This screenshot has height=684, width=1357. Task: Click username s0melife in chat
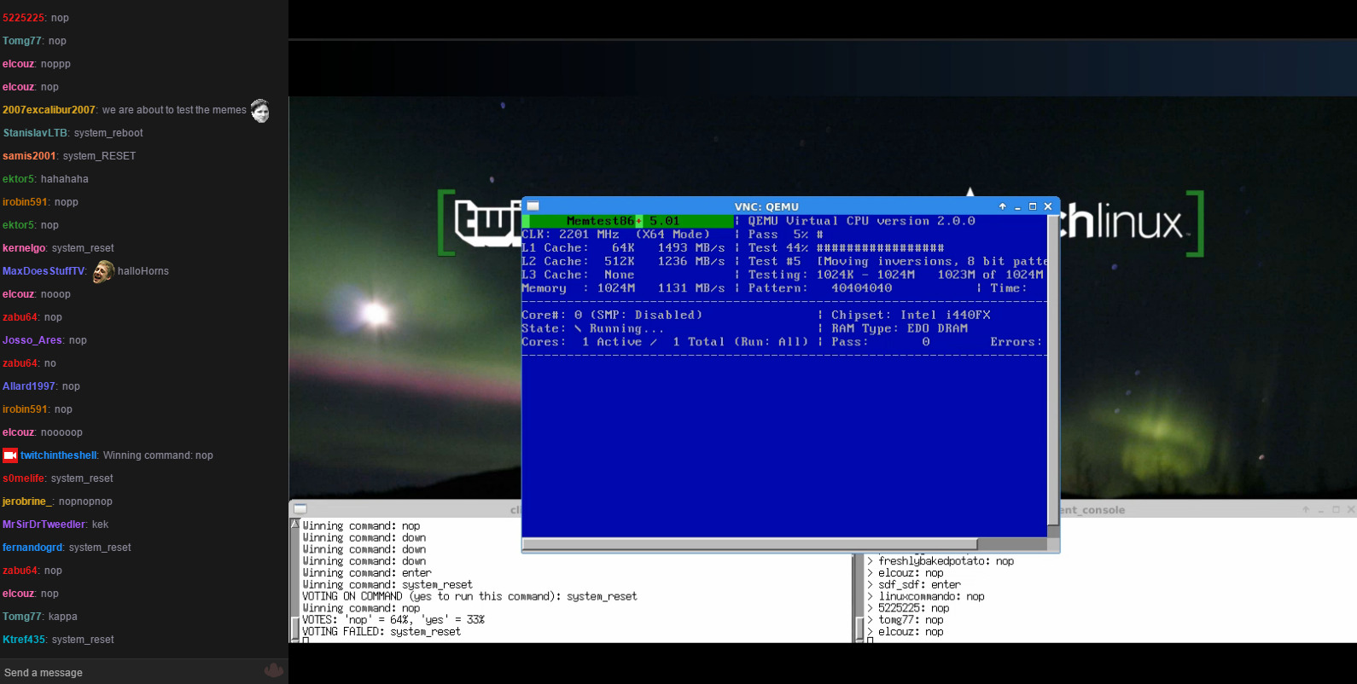(24, 478)
